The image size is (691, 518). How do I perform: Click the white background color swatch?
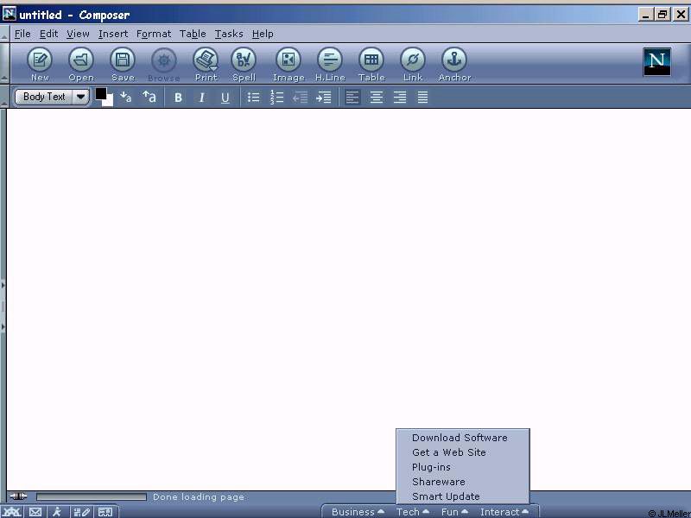click(x=109, y=101)
